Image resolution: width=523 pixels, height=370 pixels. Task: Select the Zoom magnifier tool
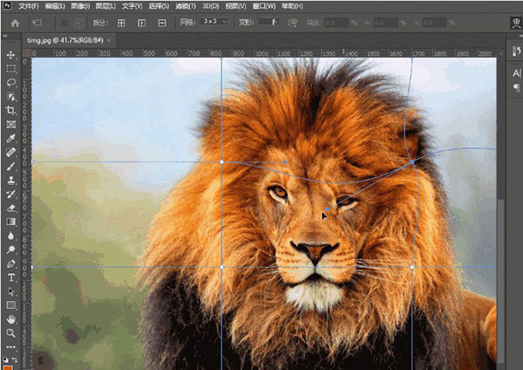click(x=10, y=333)
